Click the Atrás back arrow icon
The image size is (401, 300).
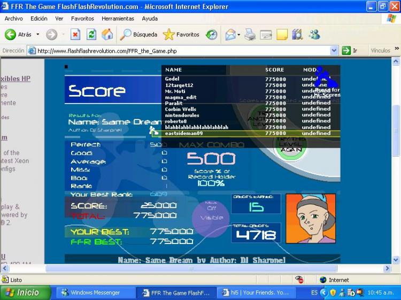click(11, 35)
